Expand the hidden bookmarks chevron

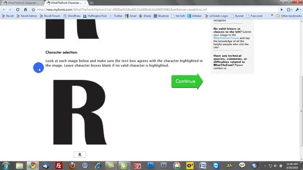[x=272, y=16]
